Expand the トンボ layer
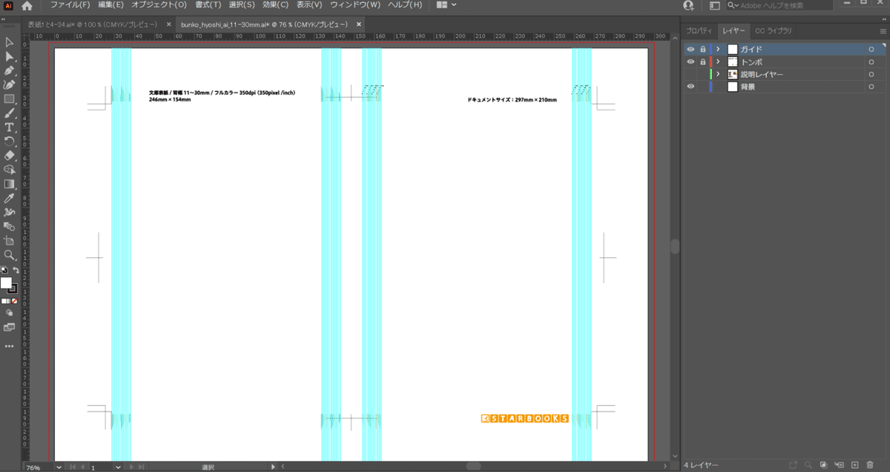The height and width of the screenshot is (472, 890). 718,62
